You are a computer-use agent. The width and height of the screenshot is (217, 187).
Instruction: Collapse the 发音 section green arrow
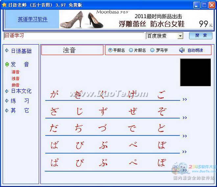[x=7, y=64]
